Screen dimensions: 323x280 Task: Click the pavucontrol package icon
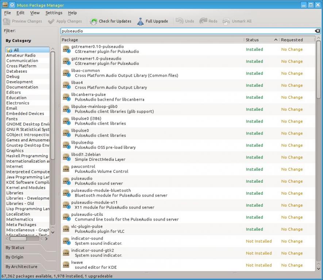66,169
